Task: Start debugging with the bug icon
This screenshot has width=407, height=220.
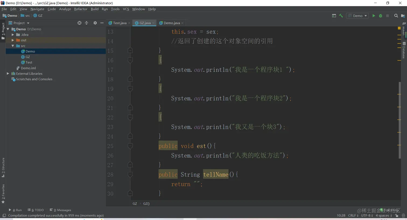Action: pos(381,16)
